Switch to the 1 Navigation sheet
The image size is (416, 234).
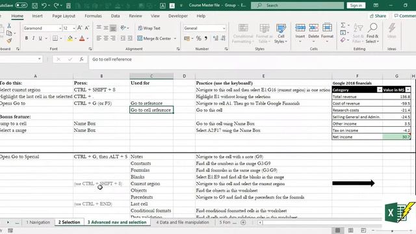pos(38,222)
